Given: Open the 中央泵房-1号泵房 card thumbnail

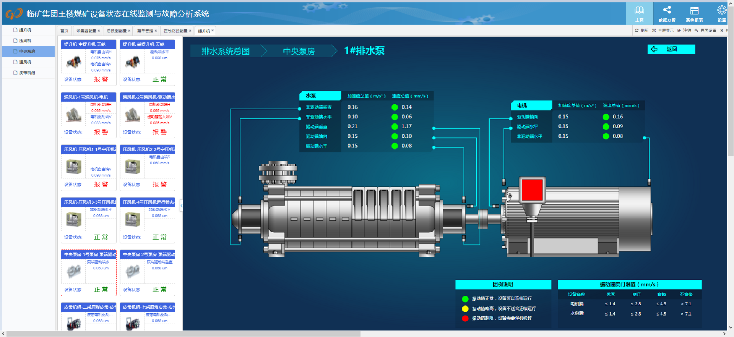Looking at the screenshot, I should coord(74,272).
